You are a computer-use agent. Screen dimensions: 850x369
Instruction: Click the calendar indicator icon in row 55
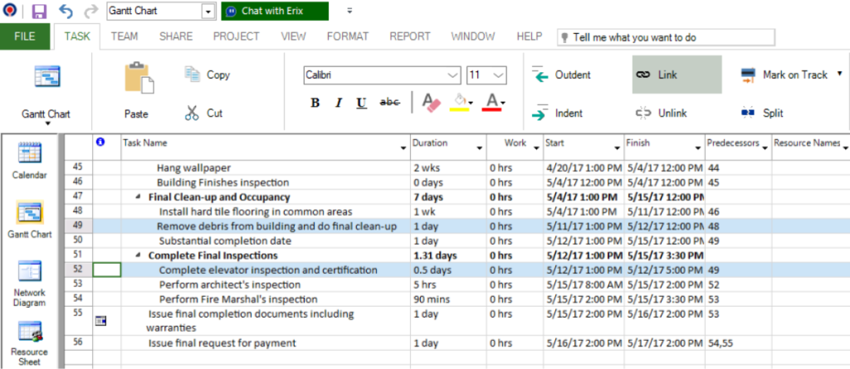pyautogui.click(x=100, y=321)
